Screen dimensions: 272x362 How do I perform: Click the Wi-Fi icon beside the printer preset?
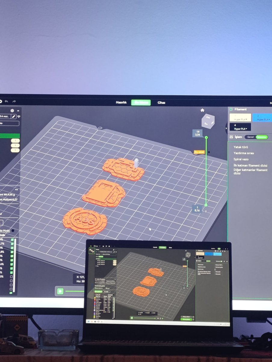pyautogui.click(x=19, y=116)
